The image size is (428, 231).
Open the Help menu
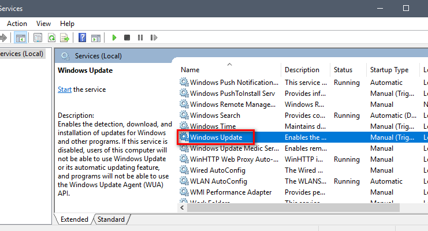[67, 24]
